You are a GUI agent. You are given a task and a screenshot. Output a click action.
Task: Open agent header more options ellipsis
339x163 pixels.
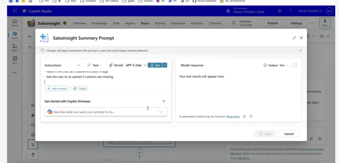coord(312,23)
